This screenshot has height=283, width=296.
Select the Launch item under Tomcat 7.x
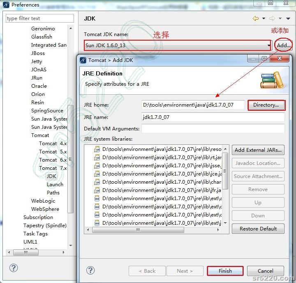click(x=55, y=185)
